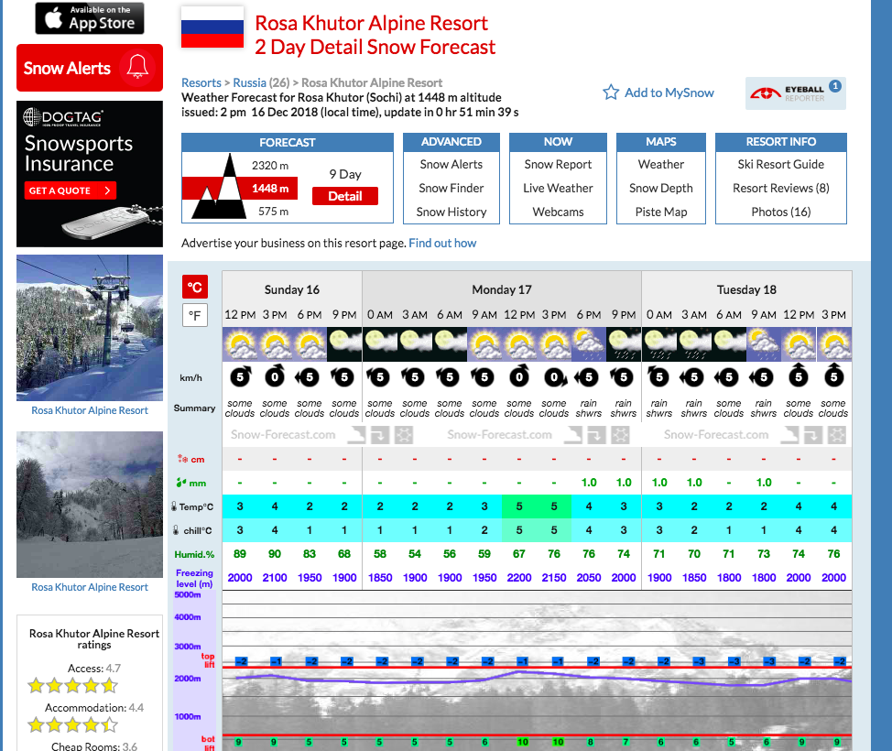Click the Russian flag icon
Screen dimensions: 892x751
click(x=212, y=27)
